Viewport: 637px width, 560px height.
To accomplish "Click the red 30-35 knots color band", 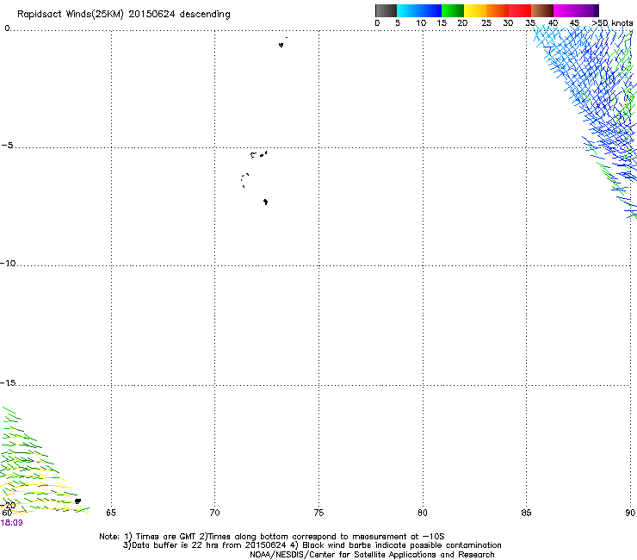I will click(x=520, y=10).
